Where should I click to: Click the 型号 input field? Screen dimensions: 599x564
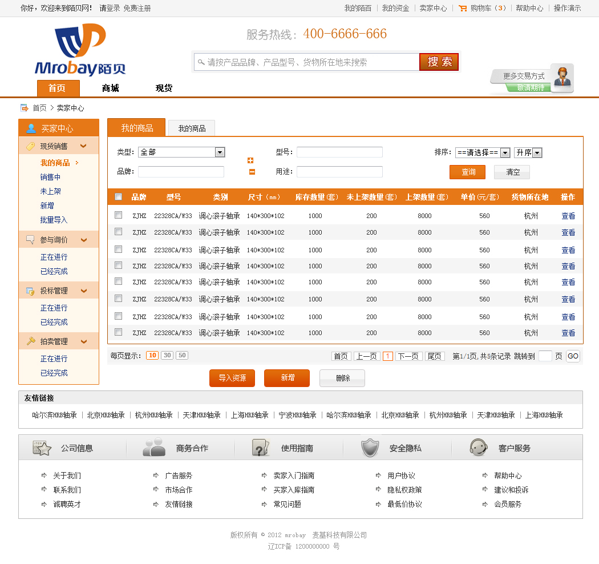point(339,152)
